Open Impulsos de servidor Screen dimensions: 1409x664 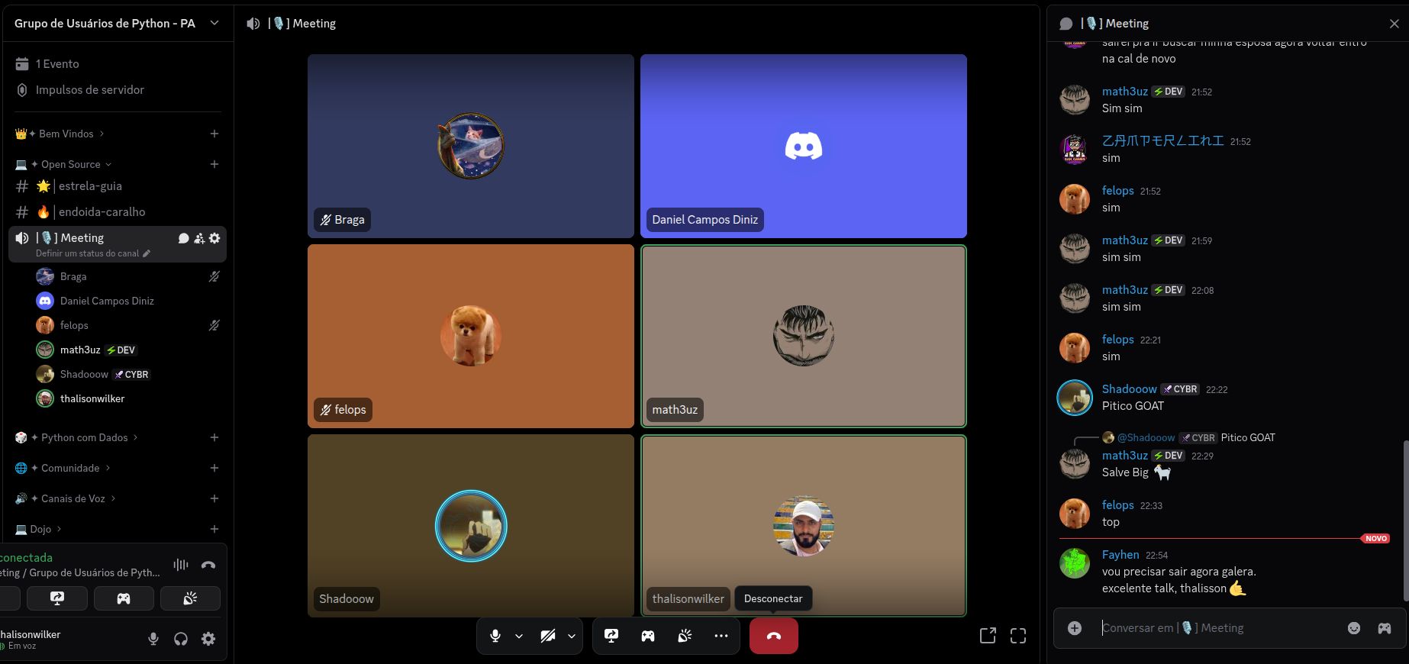[89, 90]
